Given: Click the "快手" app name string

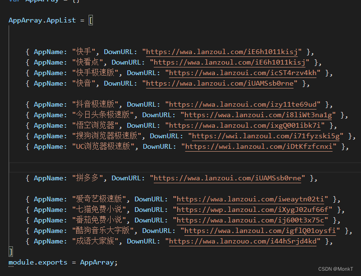Looking at the screenshot, I should tap(84, 52).
